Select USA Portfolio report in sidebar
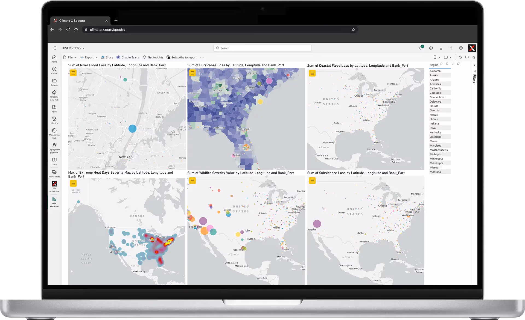525x320 pixels. [54, 202]
